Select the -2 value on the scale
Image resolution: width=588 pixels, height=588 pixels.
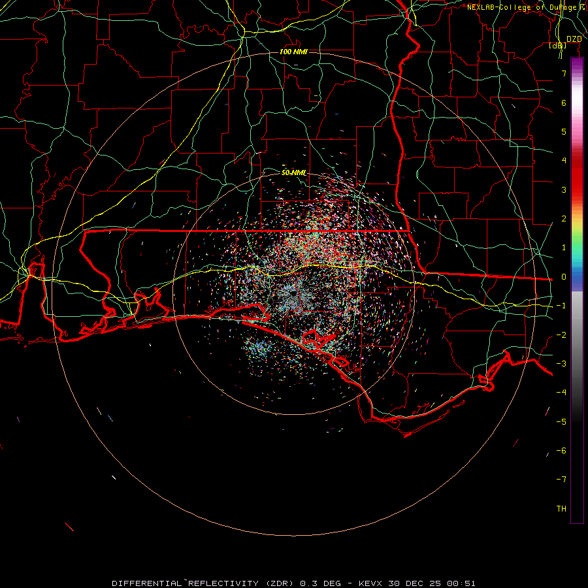click(561, 335)
